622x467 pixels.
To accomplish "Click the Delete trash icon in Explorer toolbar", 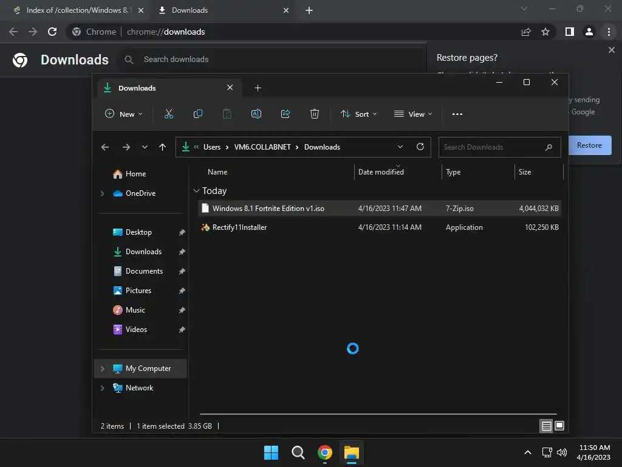I will pyautogui.click(x=315, y=114).
